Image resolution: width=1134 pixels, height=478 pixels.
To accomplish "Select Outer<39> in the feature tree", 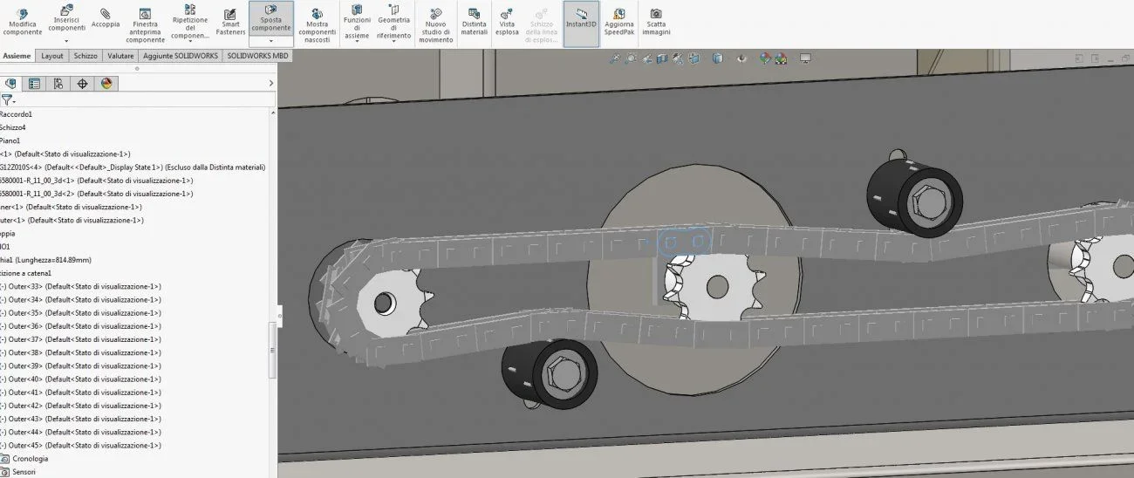I will point(81,366).
